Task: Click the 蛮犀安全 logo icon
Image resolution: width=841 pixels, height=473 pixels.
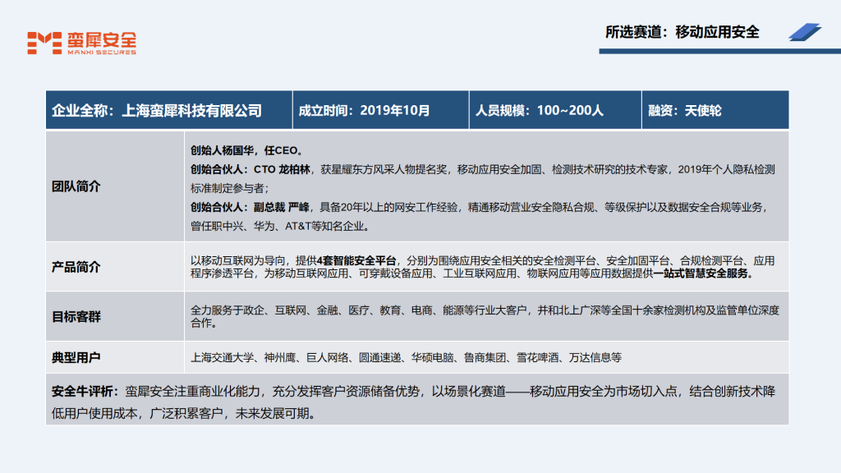Action: tap(44, 43)
